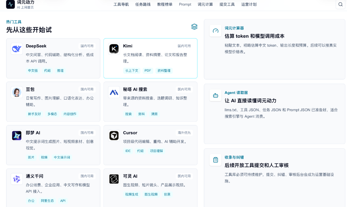
Task: Open 任务路线 in the top menu
Action: click(x=143, y=4)
